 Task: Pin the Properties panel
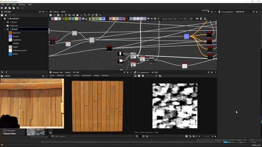click(x=253, y=12)
